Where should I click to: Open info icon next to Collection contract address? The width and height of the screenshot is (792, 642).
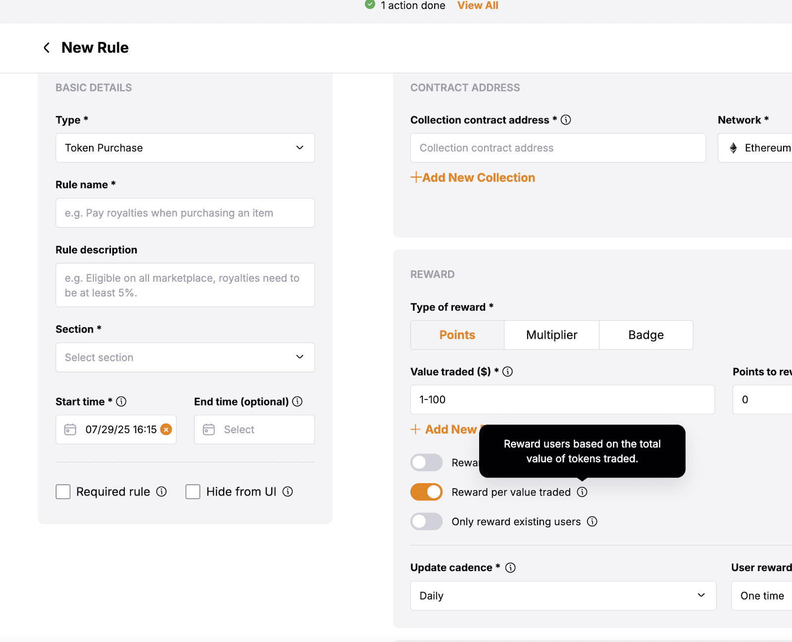point(566,120)
